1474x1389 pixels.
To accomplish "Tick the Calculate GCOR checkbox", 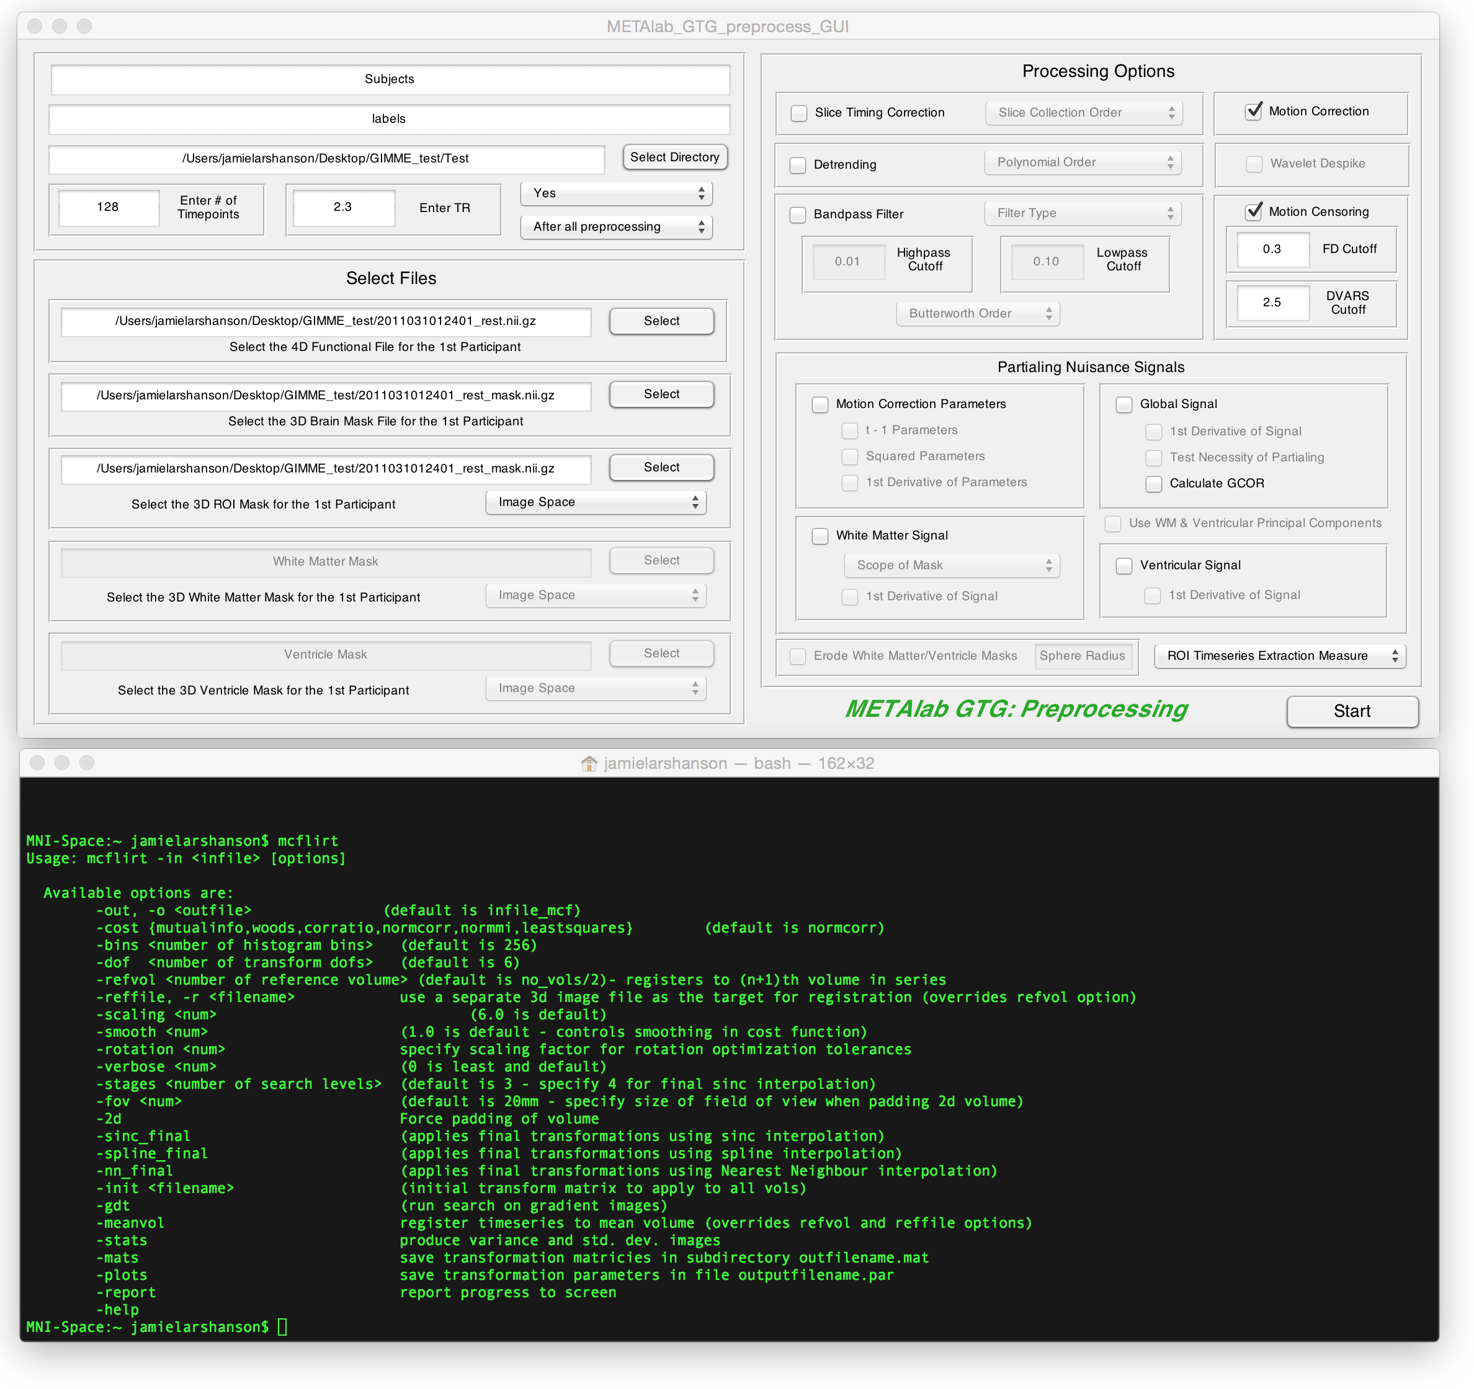I will tap(1154, 484).
